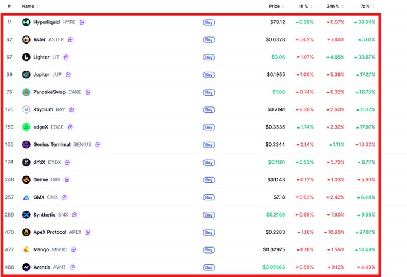Viewport: 407px width, 277px height.
Task: Open the Hyperliquid coin name link
Action: (47, 22)
